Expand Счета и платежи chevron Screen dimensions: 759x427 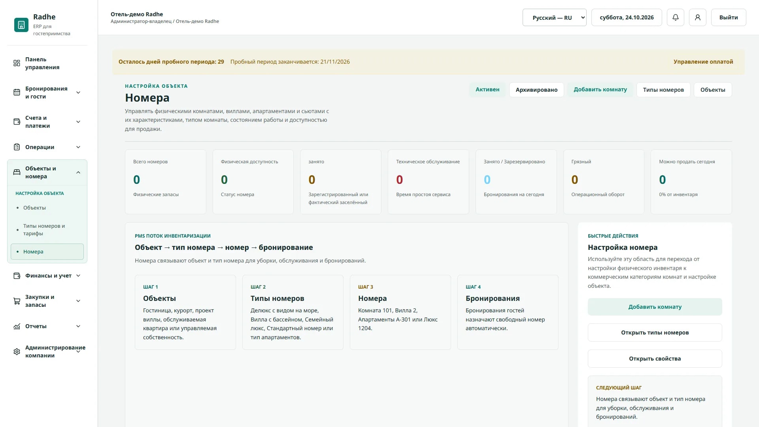point(78,122)
